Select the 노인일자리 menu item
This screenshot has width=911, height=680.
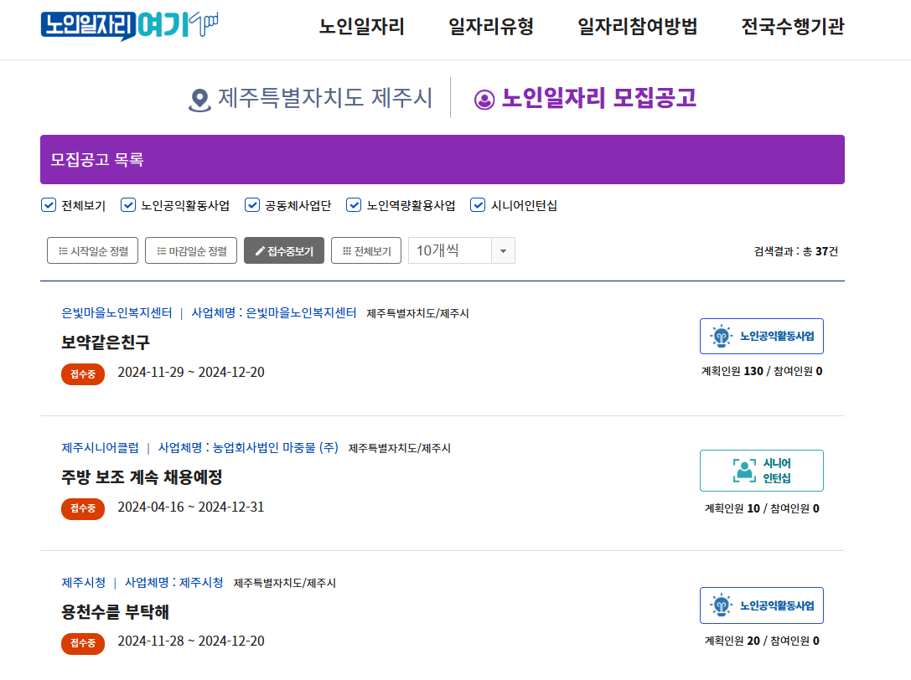360,27
